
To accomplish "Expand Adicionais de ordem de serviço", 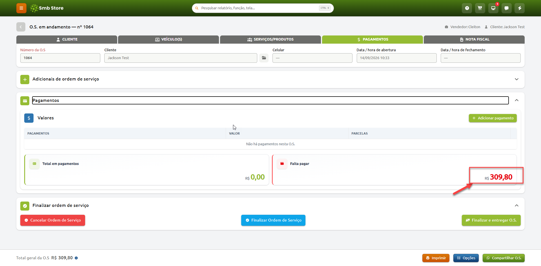I will pyautogui.click(x=516, y=79).
